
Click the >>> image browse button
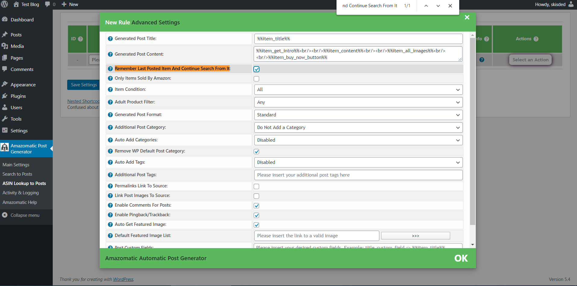pyautogui.click(x=416, y=236)
